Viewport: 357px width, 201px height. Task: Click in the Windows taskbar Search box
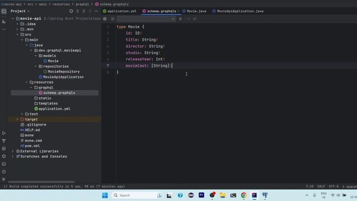point(137,195)
